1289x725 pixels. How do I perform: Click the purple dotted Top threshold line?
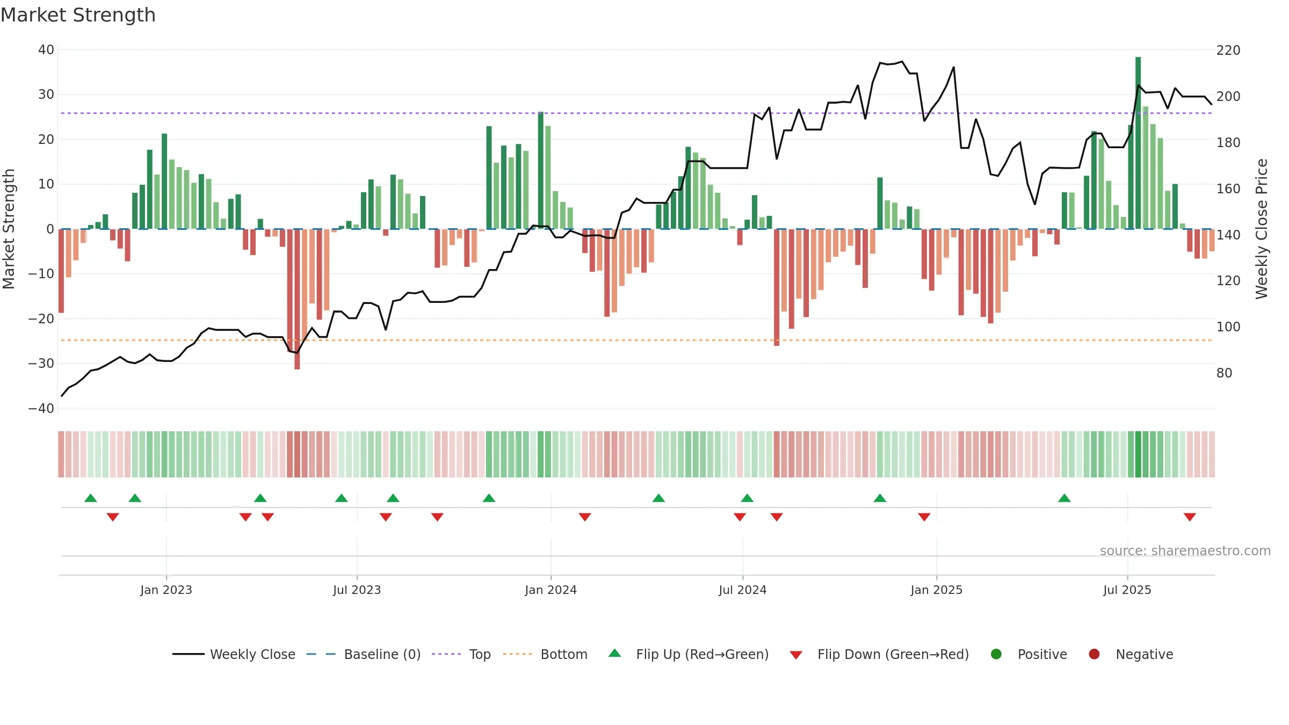point(636,113)
